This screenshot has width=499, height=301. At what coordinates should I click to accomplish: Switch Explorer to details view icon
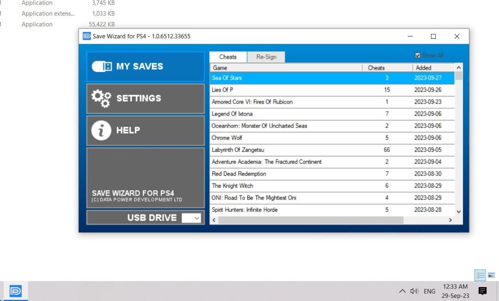click(480, 275)
